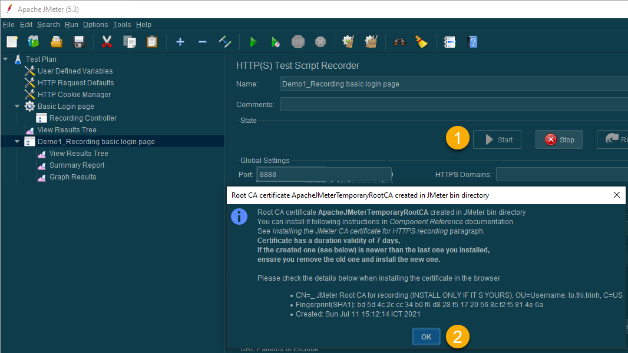This screenshot has width=628, height=353.
Task: Click the info icon in the certificate dialog
Action: (x=239, y=217)
